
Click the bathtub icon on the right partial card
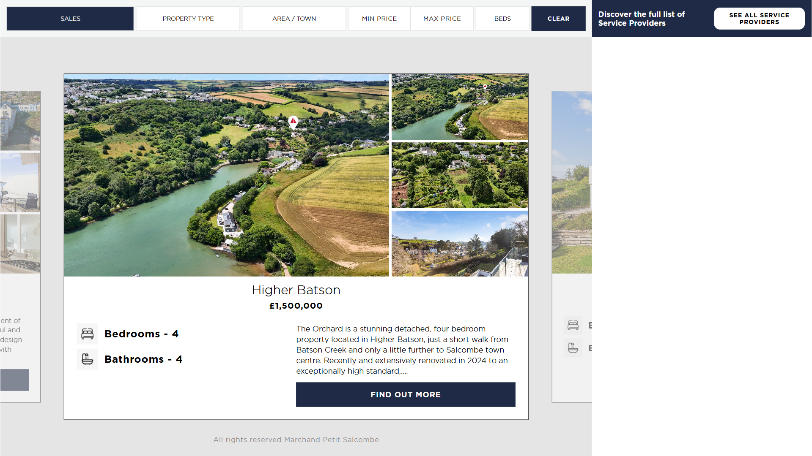coord(573,348)
